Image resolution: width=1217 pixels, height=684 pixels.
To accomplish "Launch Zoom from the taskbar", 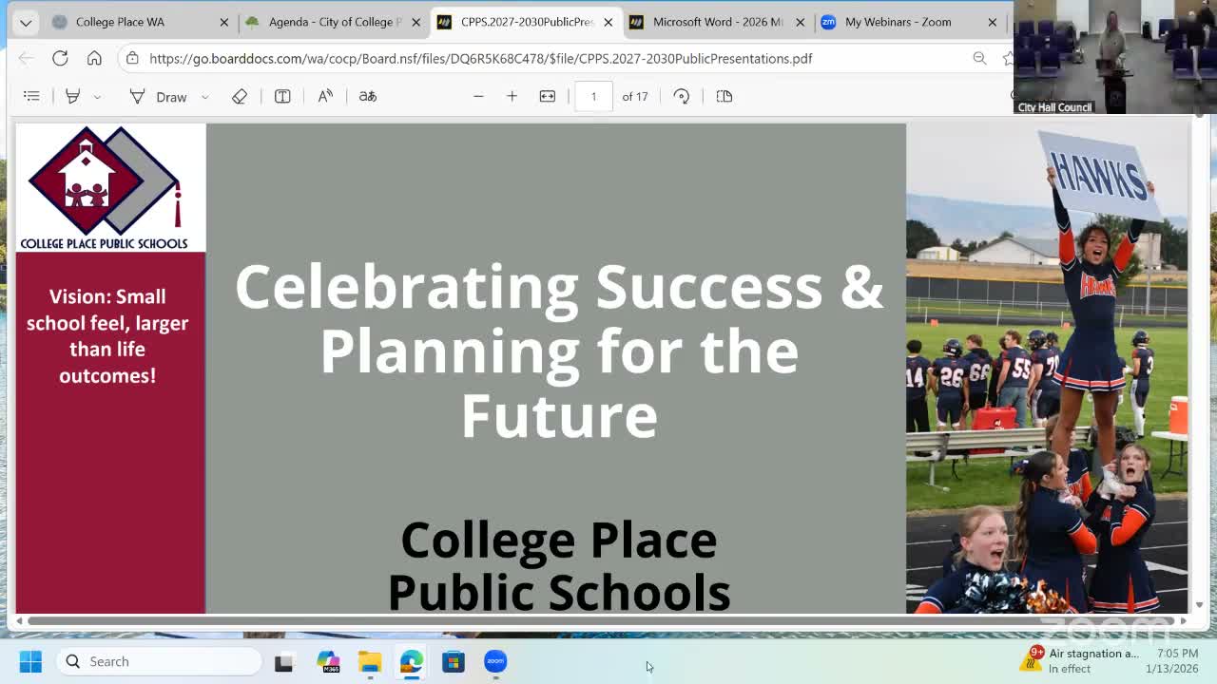I will 495,661.
